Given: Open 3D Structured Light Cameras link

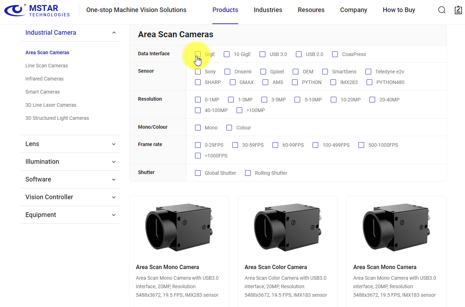Looking at the screenshot, I should coord(57,118).
